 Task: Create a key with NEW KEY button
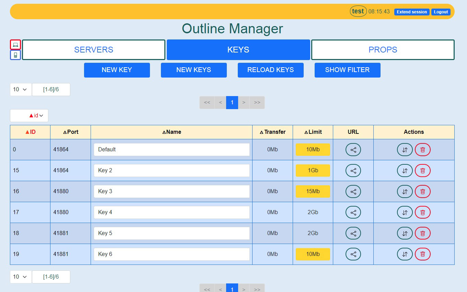(117, 70)
